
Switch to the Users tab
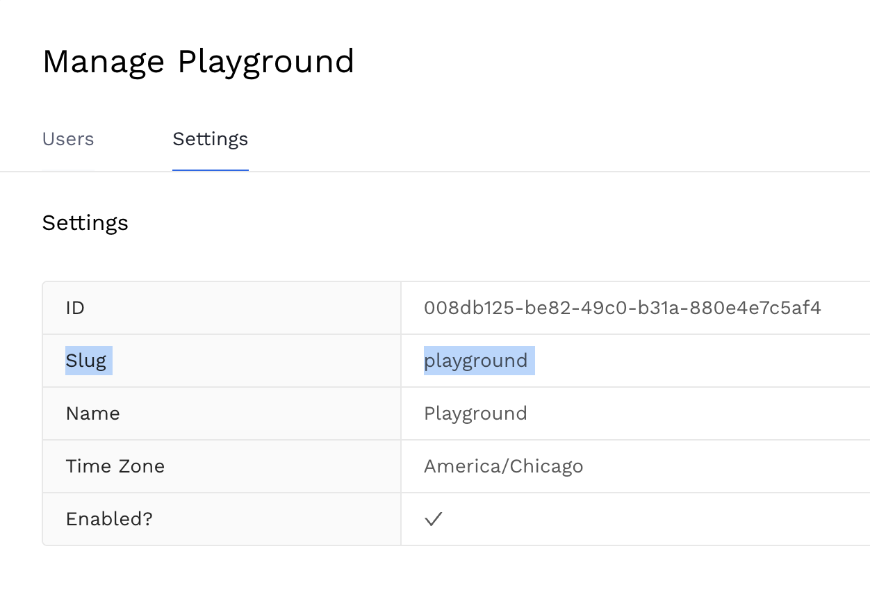68,139
